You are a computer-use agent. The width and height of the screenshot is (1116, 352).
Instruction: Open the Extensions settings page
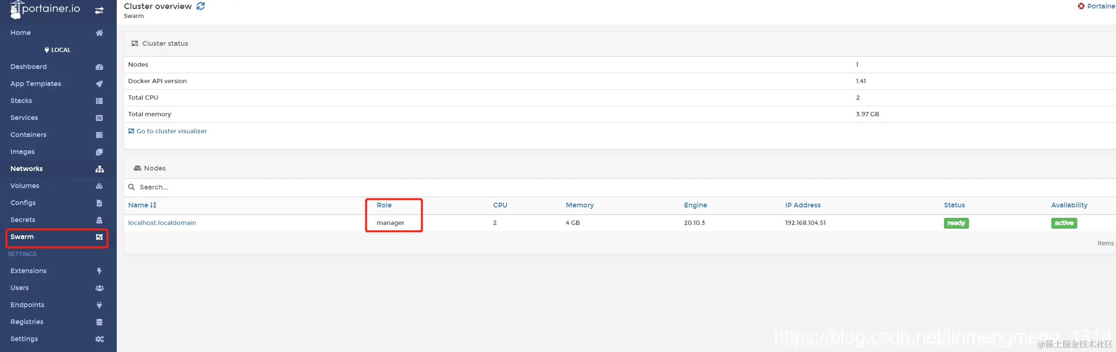click(28, 271)
